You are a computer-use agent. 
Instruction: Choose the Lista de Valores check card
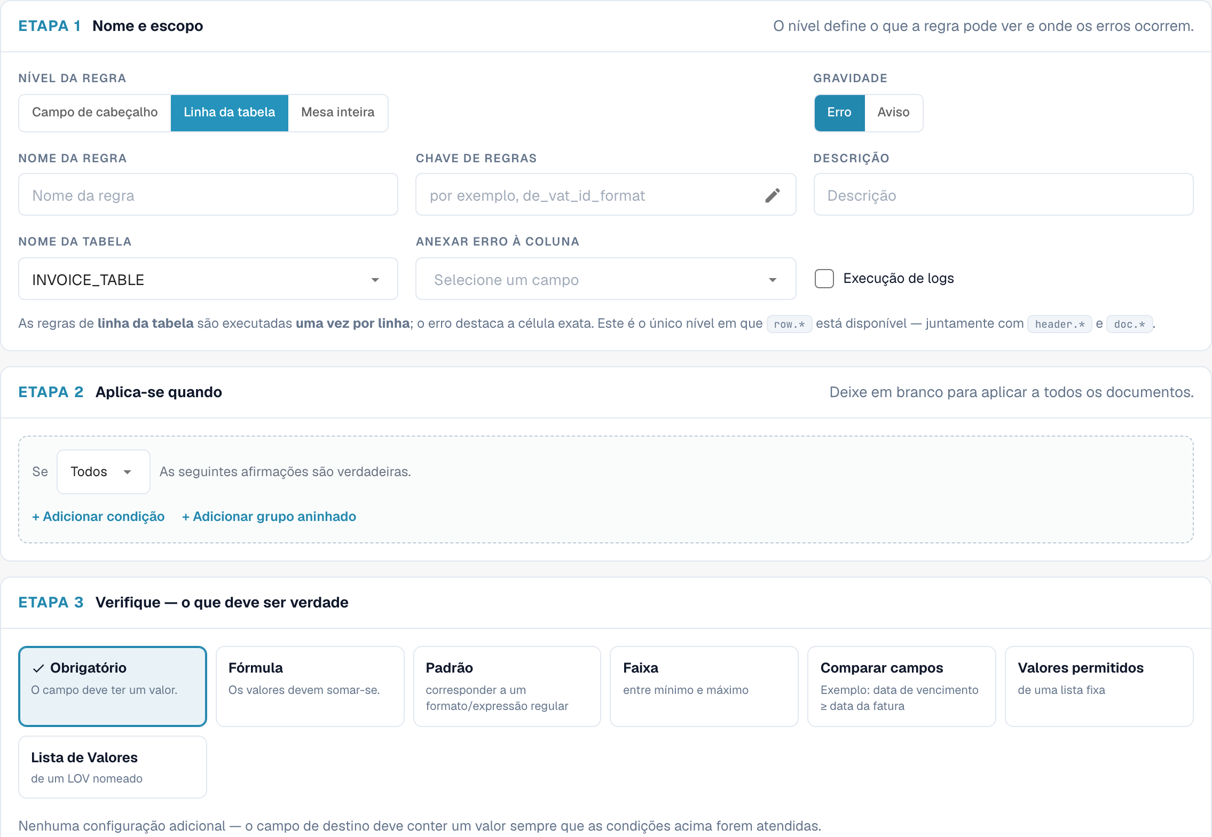(x=113, y=767)
